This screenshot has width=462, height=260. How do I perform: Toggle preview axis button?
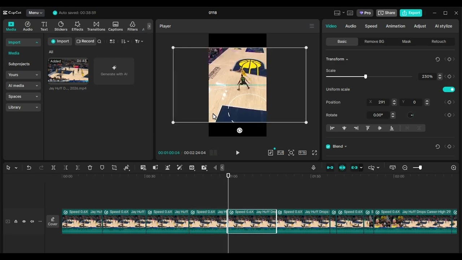[x=371, y=168]
